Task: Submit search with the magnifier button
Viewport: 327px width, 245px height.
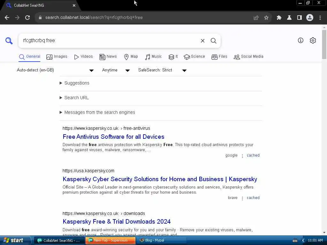Action: (213, 41)
